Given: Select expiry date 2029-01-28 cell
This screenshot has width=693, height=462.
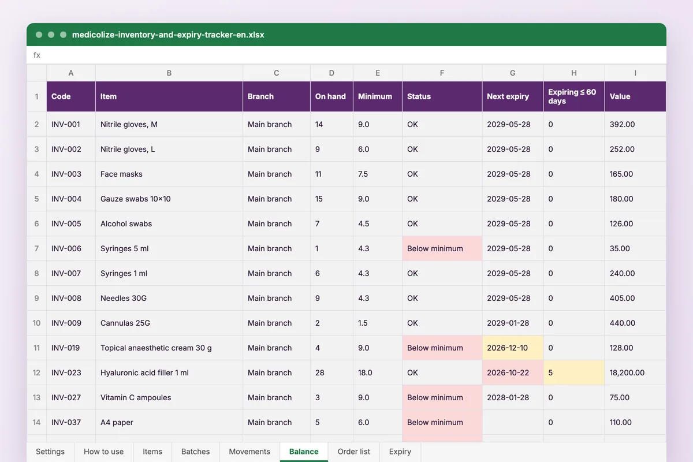Looking at the screenshot, I should coord(513,323).
